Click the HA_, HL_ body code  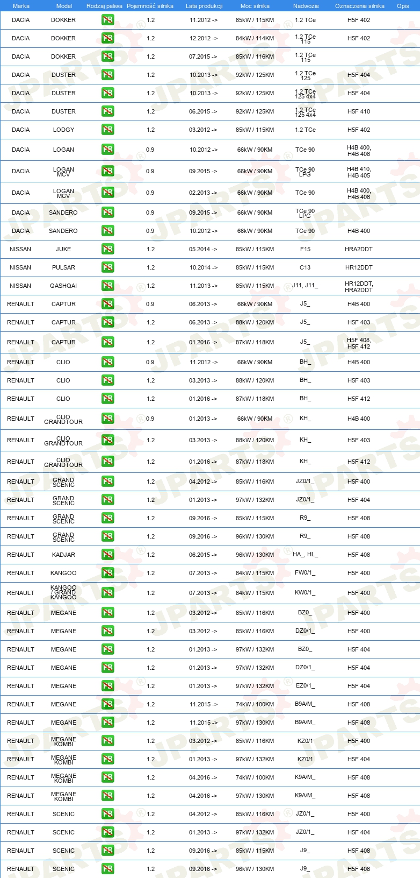[x=305, y=555]
